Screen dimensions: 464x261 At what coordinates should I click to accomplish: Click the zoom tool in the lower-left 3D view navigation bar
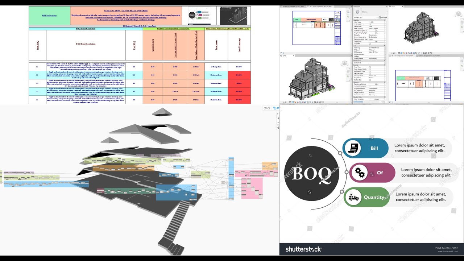(x=348, y=76)
